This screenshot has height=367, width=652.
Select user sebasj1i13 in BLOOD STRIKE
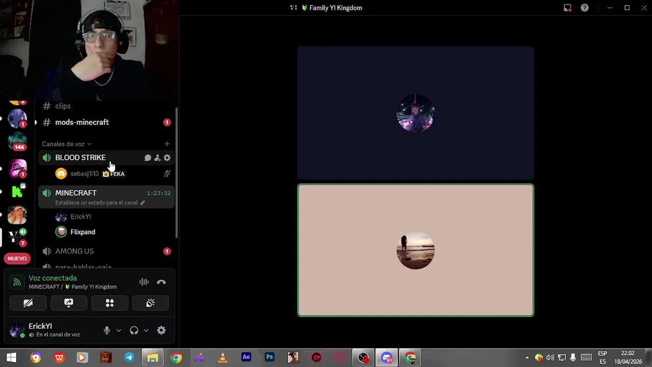coord(85,174)
